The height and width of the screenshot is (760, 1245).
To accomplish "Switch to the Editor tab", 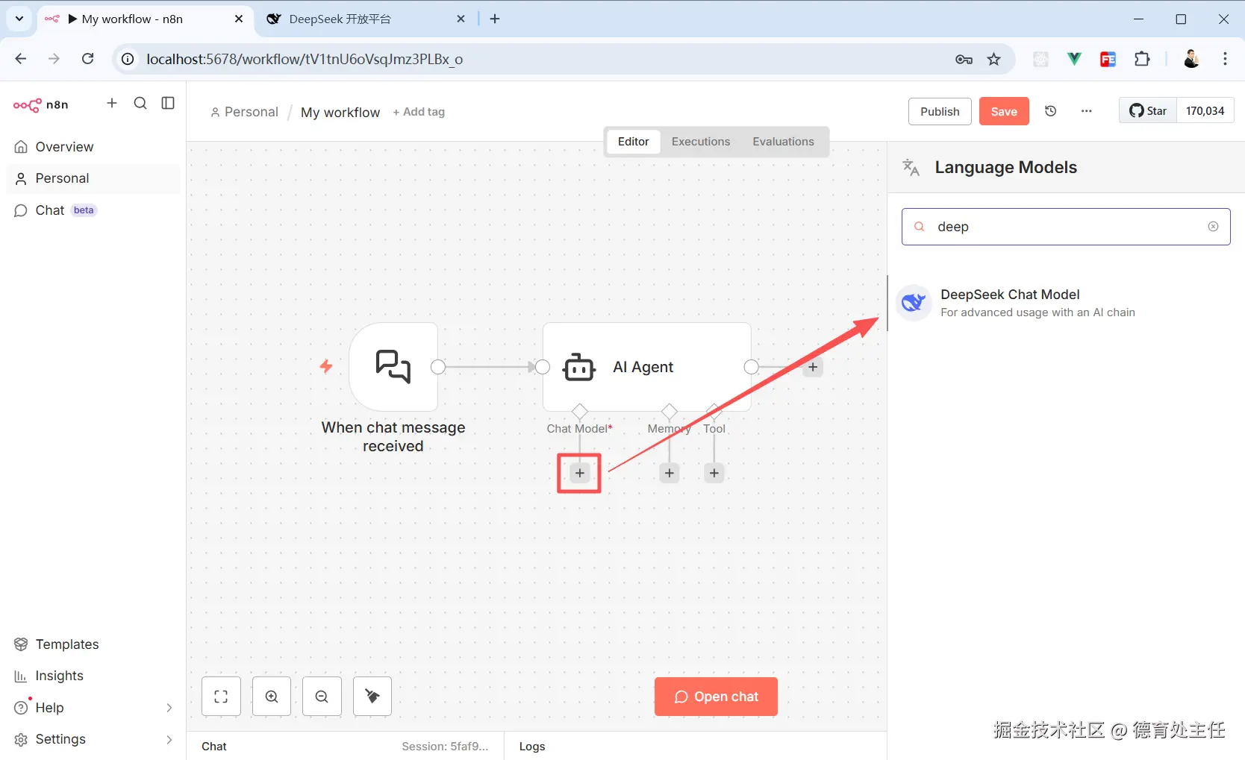I will click(634, 142).
